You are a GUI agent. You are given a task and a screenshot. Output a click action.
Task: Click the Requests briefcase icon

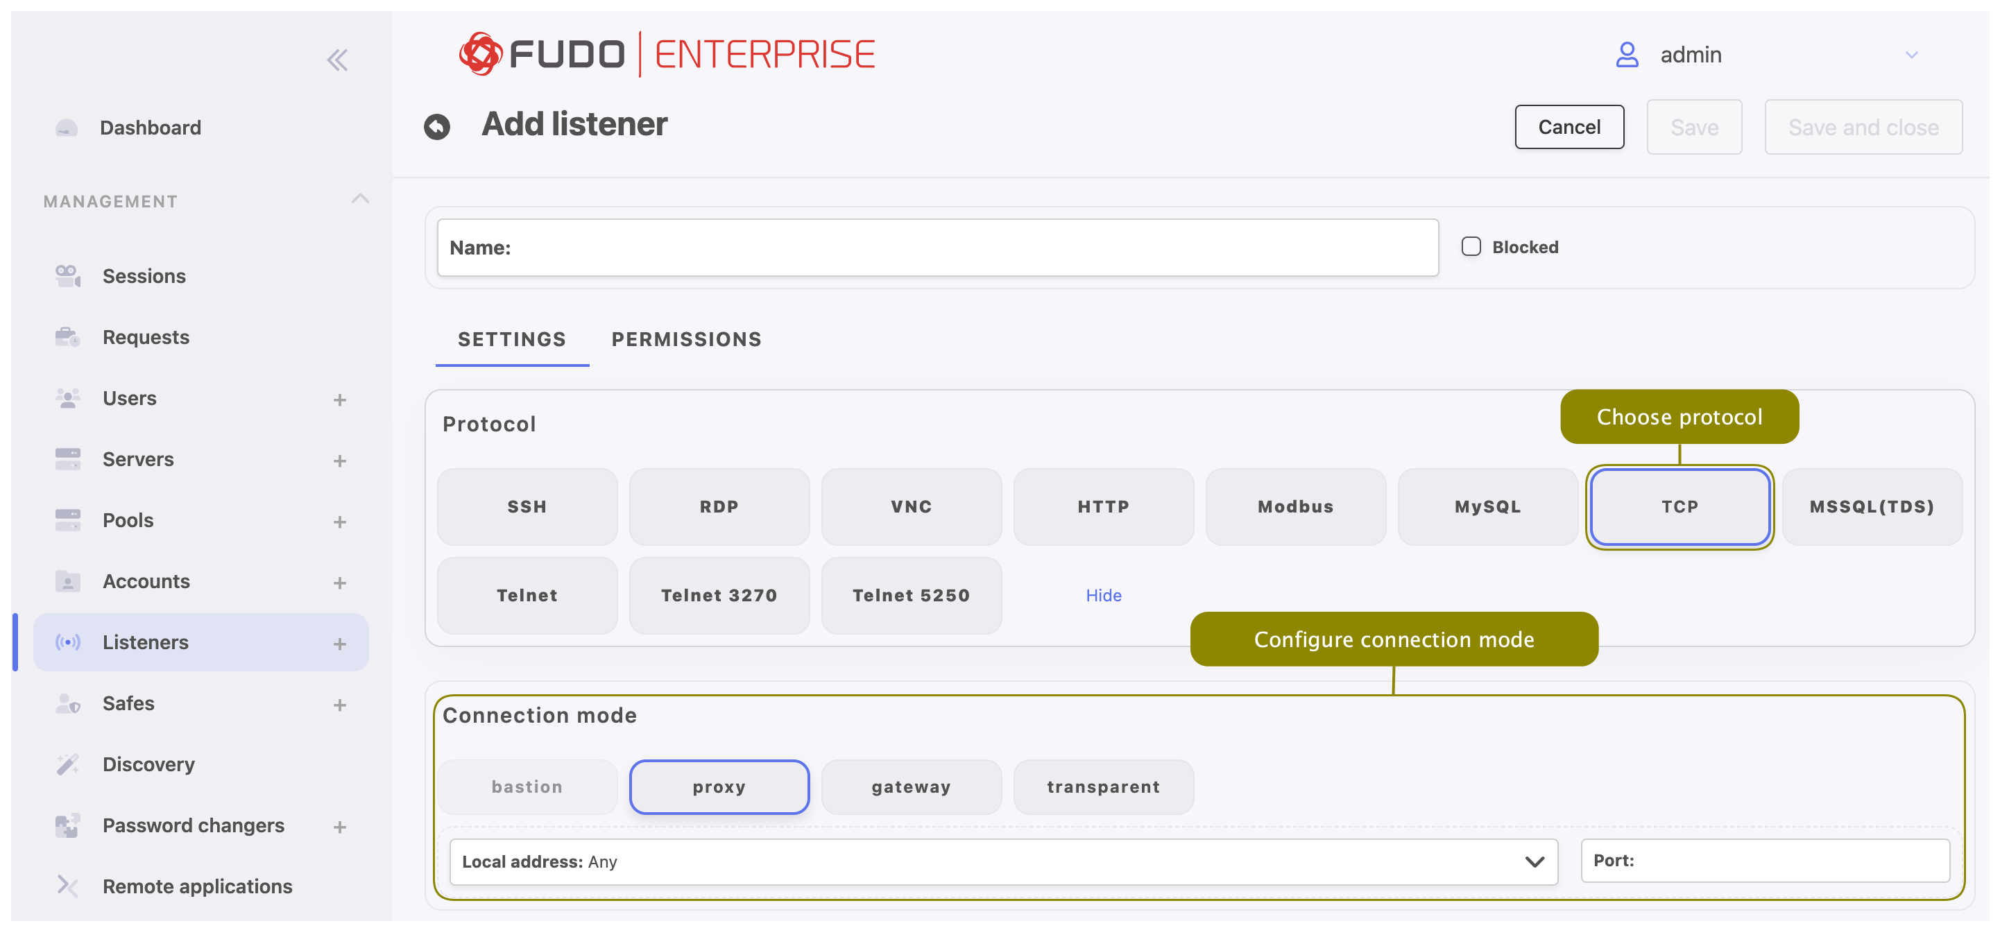click(x=67, y=337)
